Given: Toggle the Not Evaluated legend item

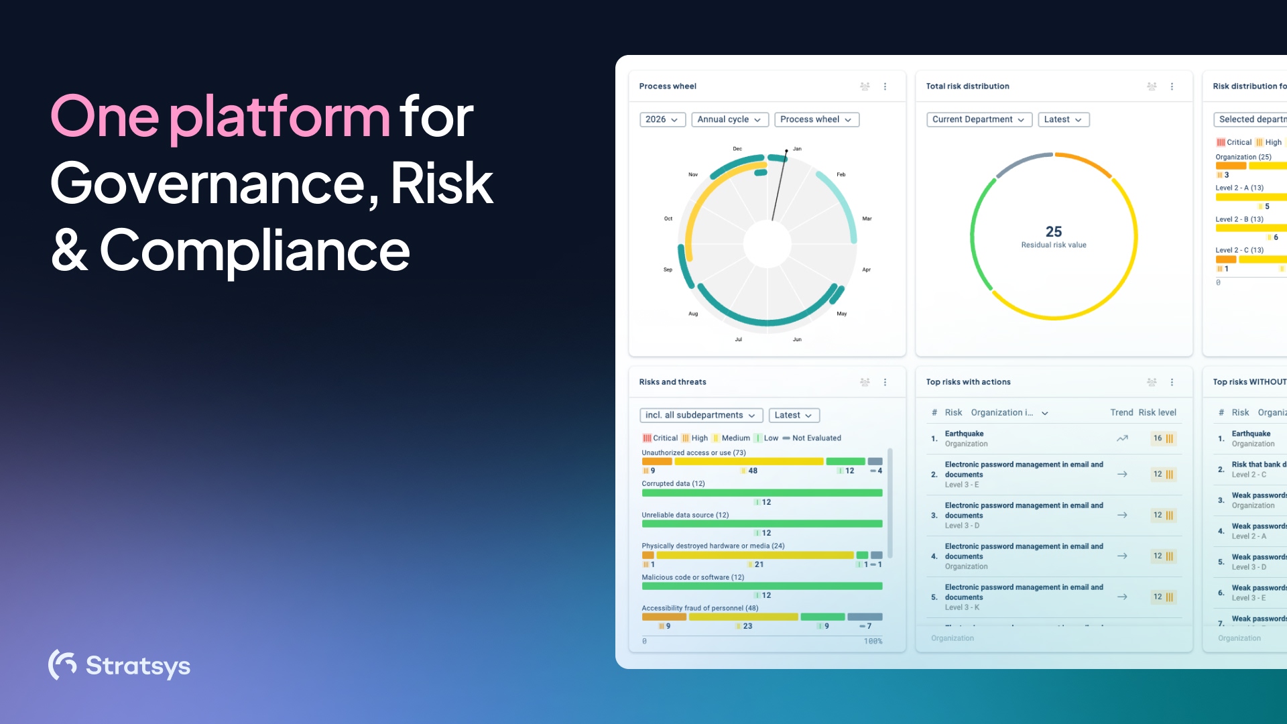Looking at the screenshot, I should click(812, 438).
